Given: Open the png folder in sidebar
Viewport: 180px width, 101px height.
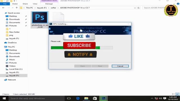Looking at the screenshot, I should click(x=11, y=35).
